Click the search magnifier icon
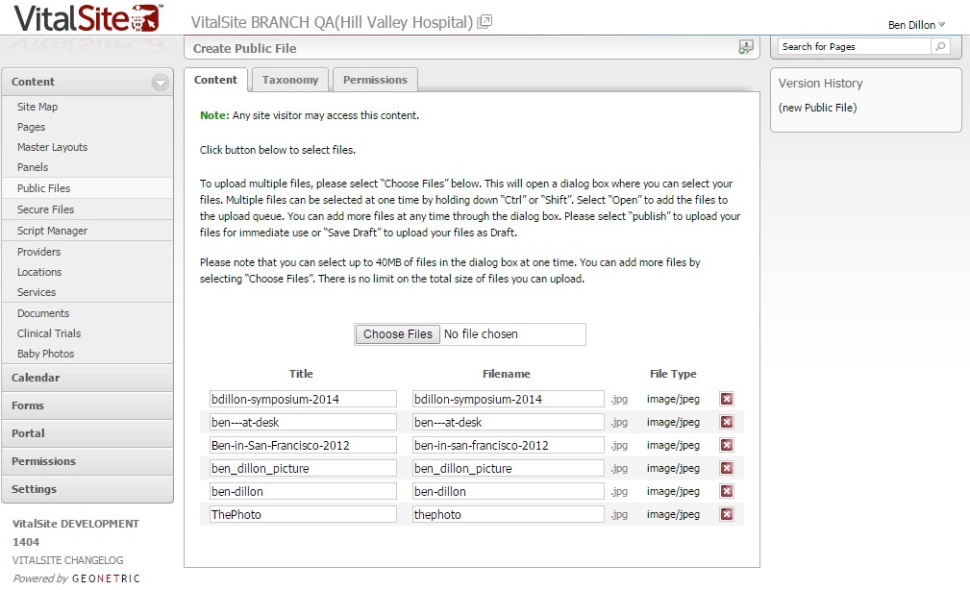Image resolution: width=970 pixels, height=590 pixels. click(940, 46)
